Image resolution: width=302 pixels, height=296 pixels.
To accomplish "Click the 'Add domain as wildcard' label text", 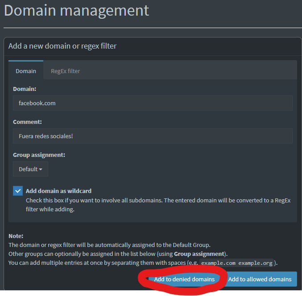I will (58, 191).
